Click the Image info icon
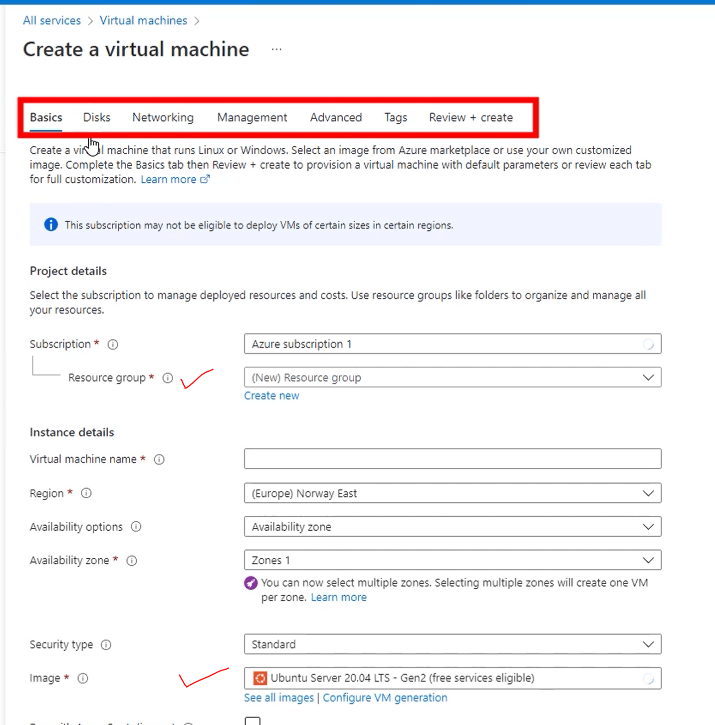The height and width of the screenshot is (725, 715). pos(83,678)
